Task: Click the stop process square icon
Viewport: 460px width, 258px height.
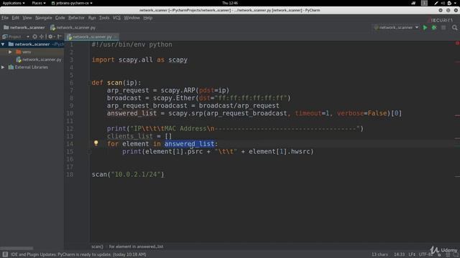Action: (x=443, y=27)
